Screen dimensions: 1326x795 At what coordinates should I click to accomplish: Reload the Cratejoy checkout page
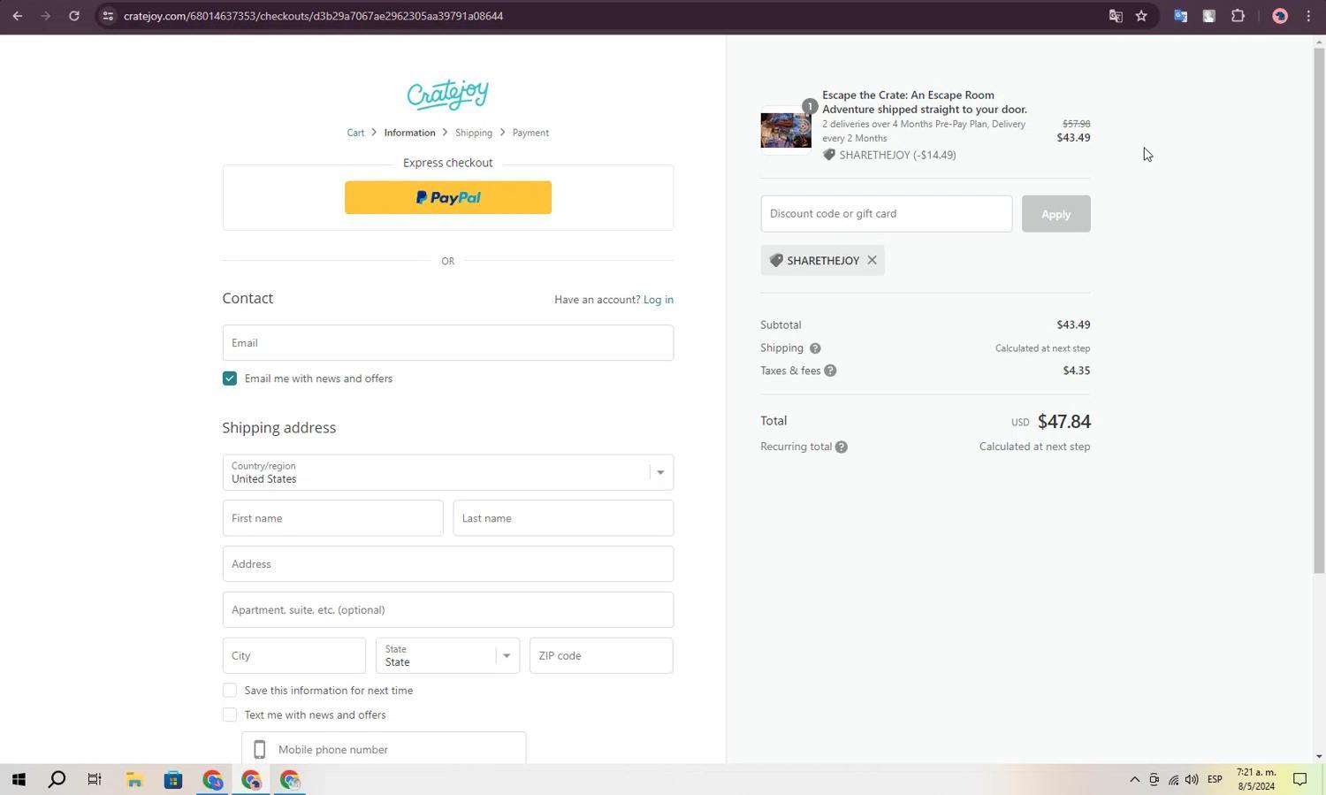click(x=74, y=16)
